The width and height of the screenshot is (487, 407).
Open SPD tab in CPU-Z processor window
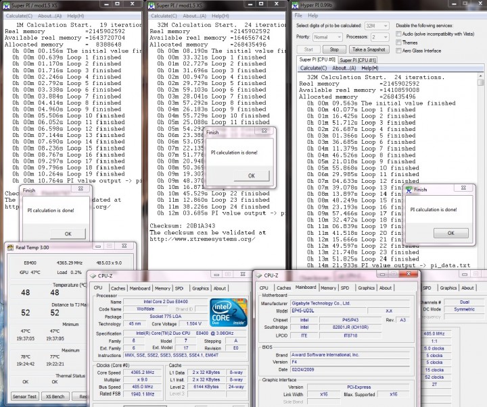pos(179,288)
